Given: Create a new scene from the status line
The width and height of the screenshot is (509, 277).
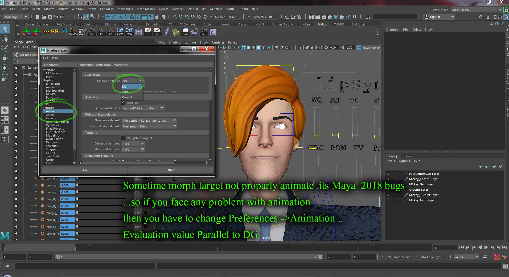Looking at the screenshot, I should [38, 17].
